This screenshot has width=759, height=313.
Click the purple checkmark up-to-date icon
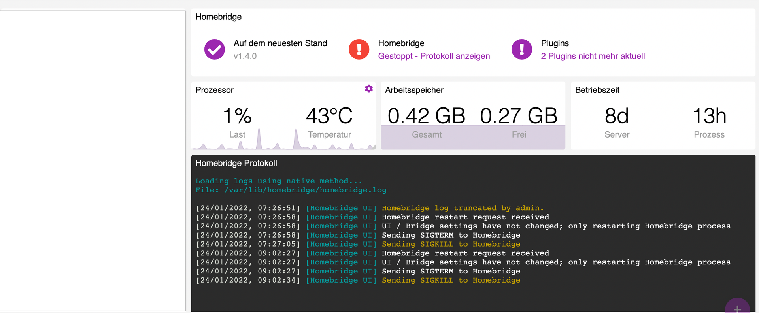point(214,49)
